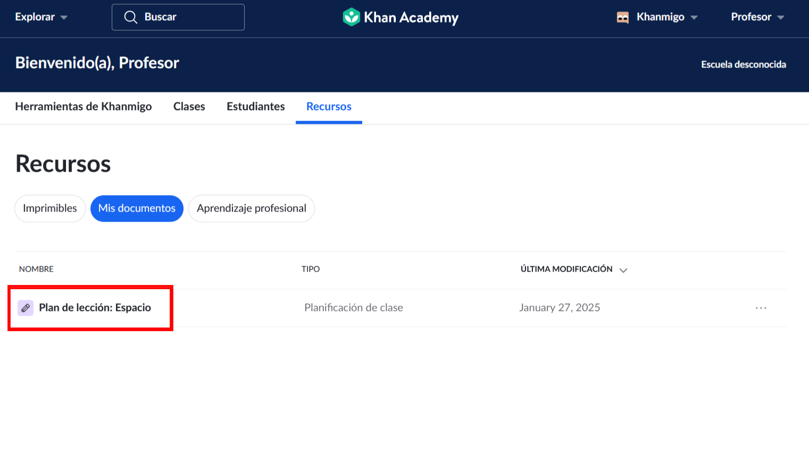809x454 pixels.
Task: Click the Escuela desconocida link
Action: tap(744, 64)
